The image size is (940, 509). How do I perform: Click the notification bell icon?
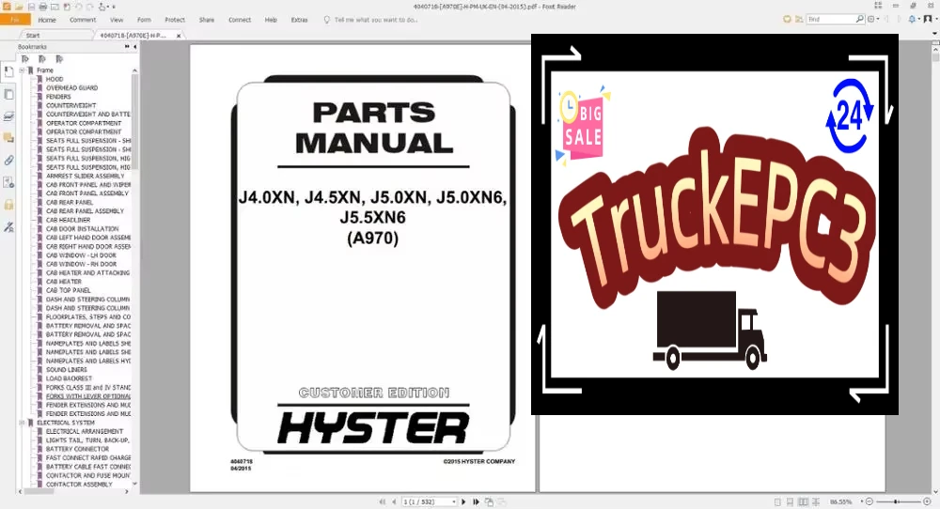point(912,19)
